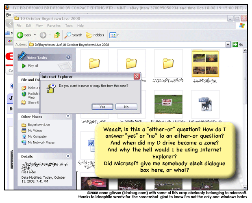
Task: Select the grass field sign thumbnail
Action: (168, 104)
